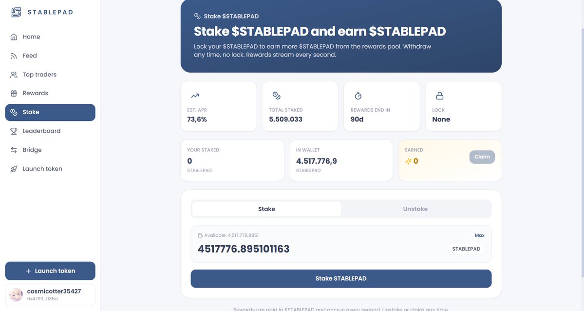The width and height of the screenshot is (584, 311).
Task: Click the stake amount input field
Action: (x=320, y=249)
